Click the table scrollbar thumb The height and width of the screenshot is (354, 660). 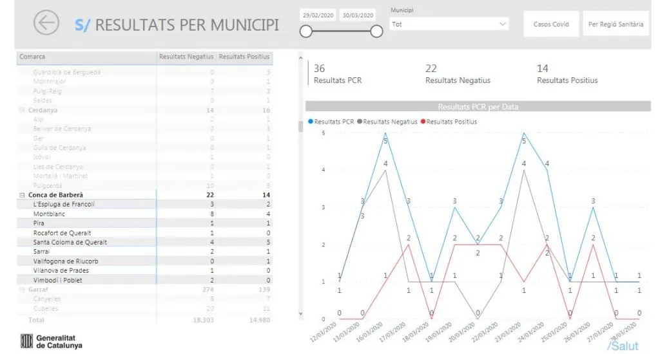pos(300,127)
